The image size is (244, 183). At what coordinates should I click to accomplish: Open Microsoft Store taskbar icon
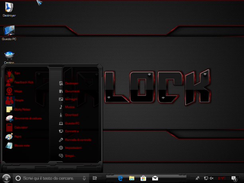click(143, 178)
